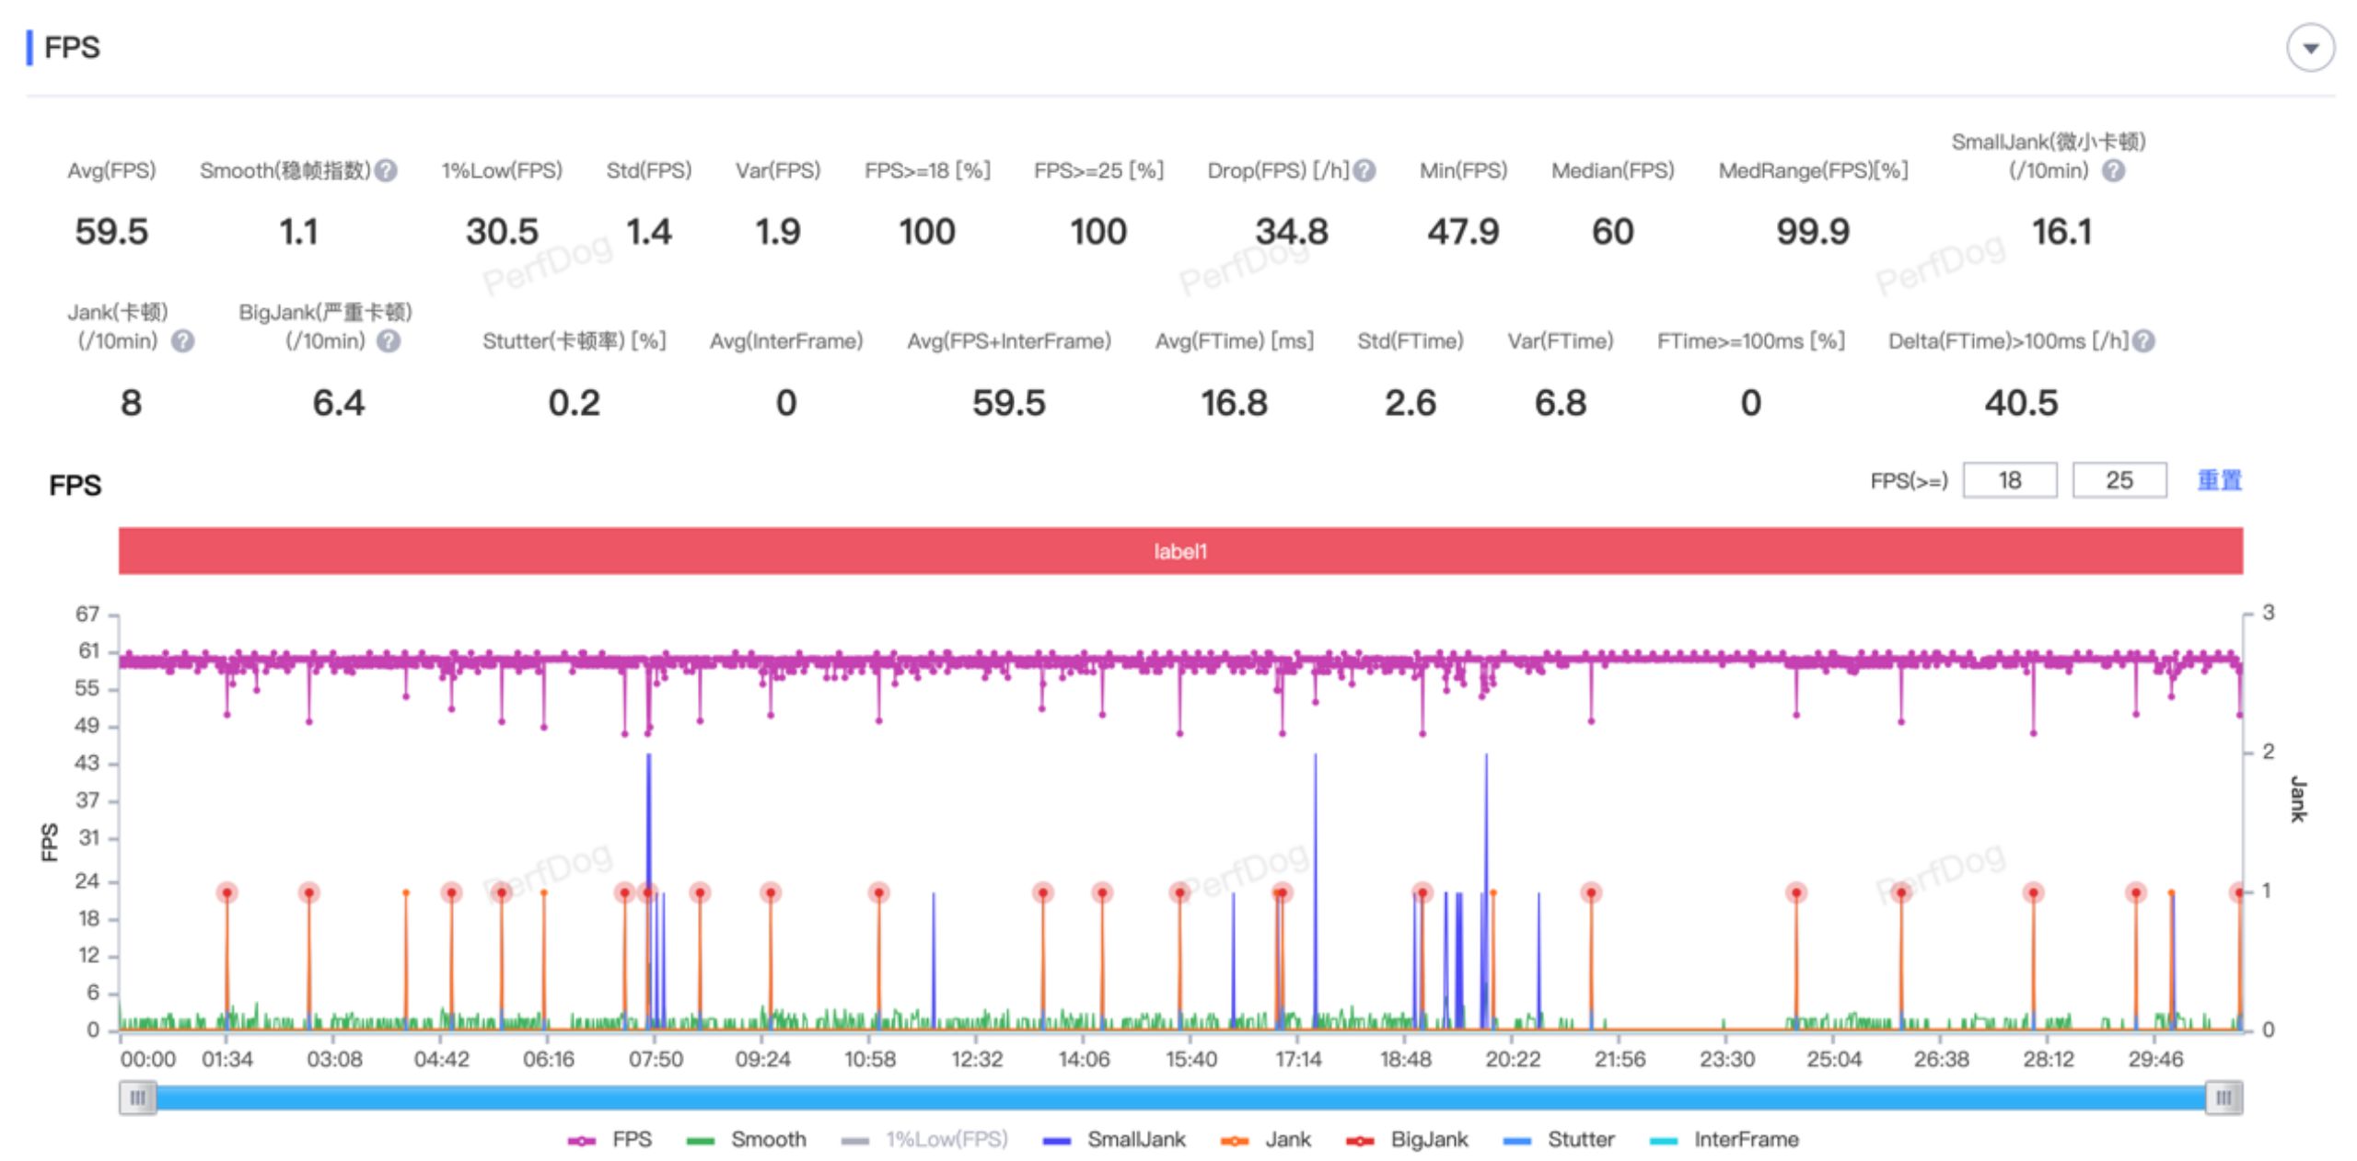Click the Stutter rate value 0.2
The width and height of the screenshot is (2357, 1161).
(x=574, y=403)
